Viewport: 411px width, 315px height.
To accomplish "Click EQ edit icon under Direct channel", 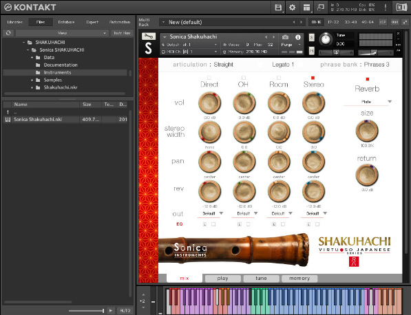I will coord(204,224).
